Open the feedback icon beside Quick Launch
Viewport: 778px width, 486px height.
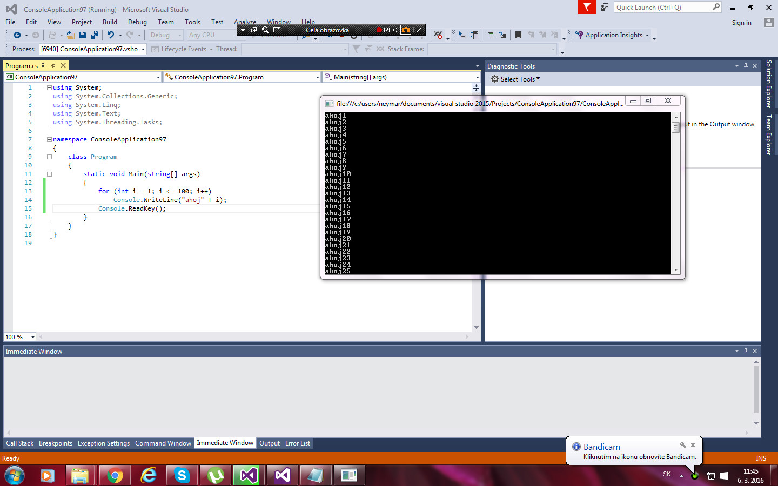(605, 7)
